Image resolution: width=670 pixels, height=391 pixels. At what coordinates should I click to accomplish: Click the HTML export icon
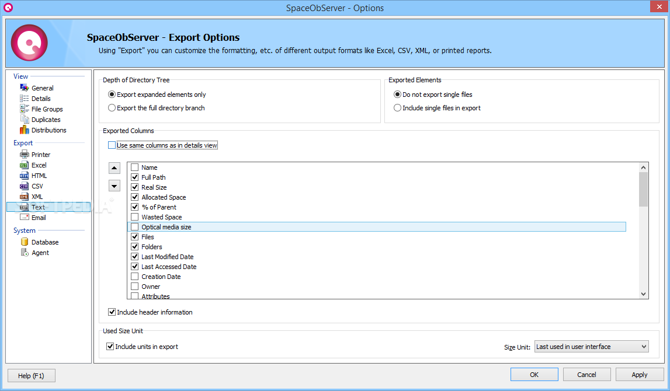[25, 176]
